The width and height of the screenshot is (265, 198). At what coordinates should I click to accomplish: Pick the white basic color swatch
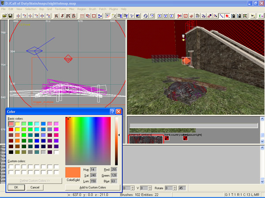click(x=56, y=152)
